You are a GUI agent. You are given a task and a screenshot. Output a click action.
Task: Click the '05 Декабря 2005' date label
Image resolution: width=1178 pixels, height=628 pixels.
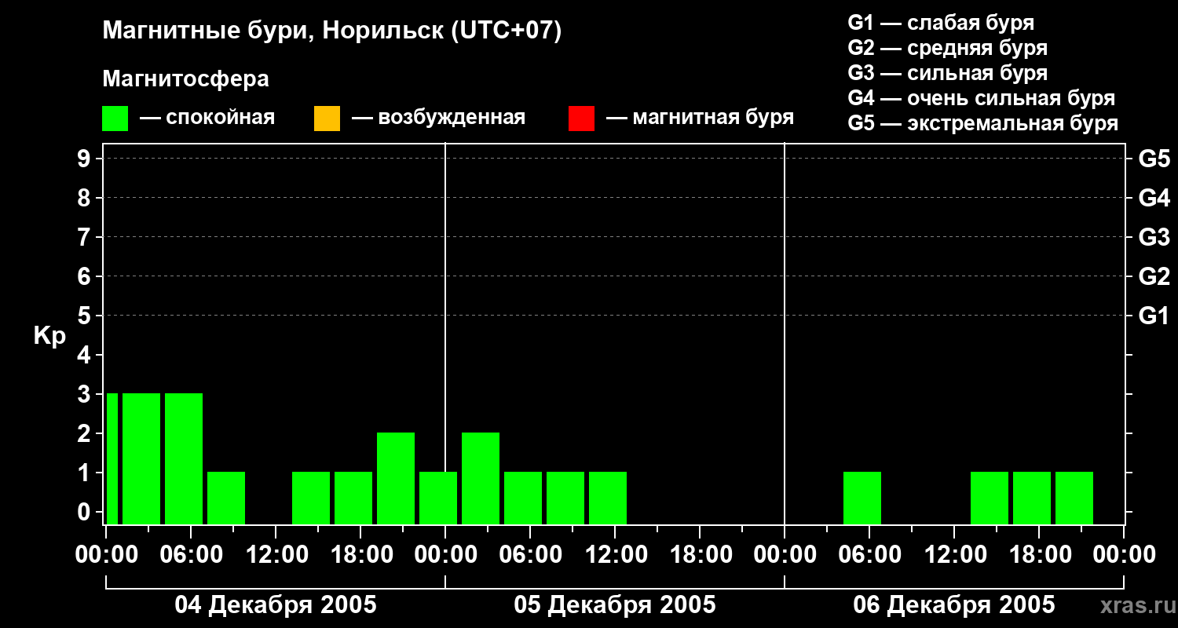pyautogui.click(x=615, y=605)
